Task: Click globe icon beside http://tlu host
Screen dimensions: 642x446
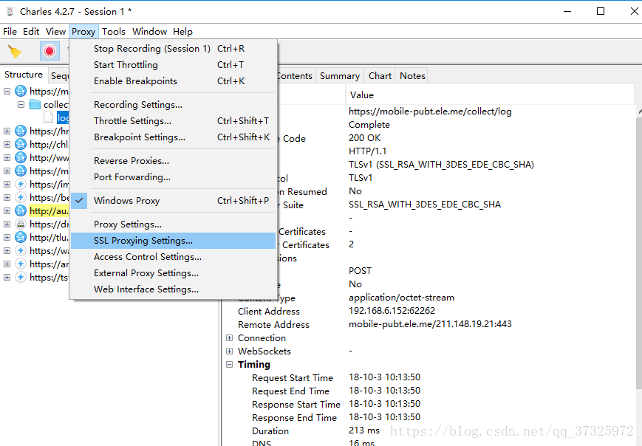Action: (x=21, y=237)
